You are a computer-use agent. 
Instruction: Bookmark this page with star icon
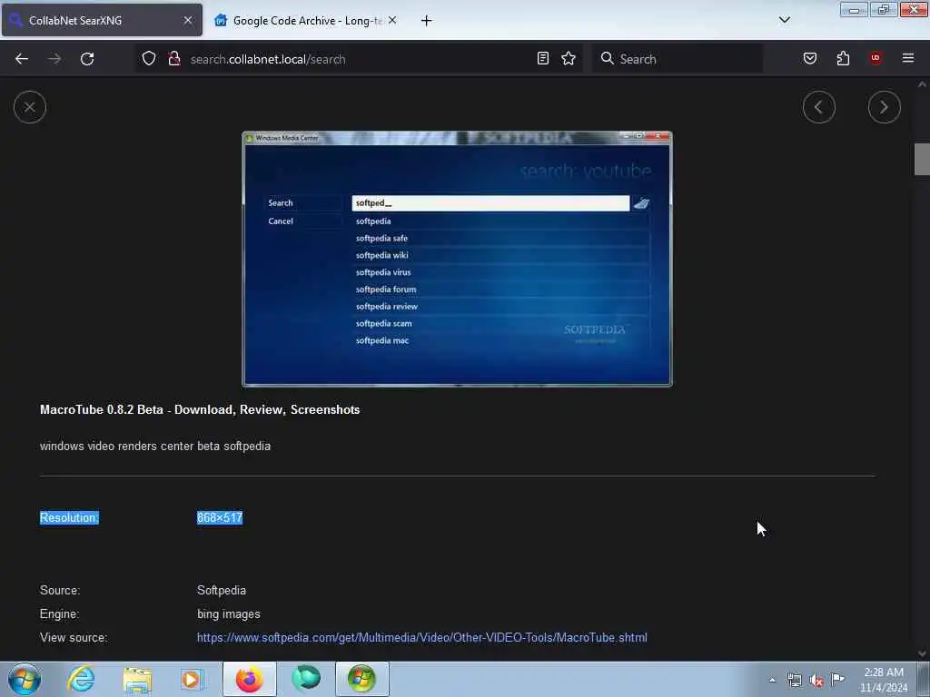(569, 59)
